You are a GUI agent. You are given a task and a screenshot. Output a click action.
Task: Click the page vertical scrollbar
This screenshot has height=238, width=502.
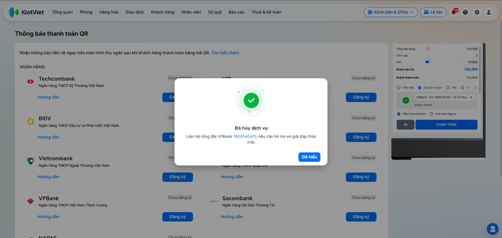pyautogui.click(x=501, y=99)
